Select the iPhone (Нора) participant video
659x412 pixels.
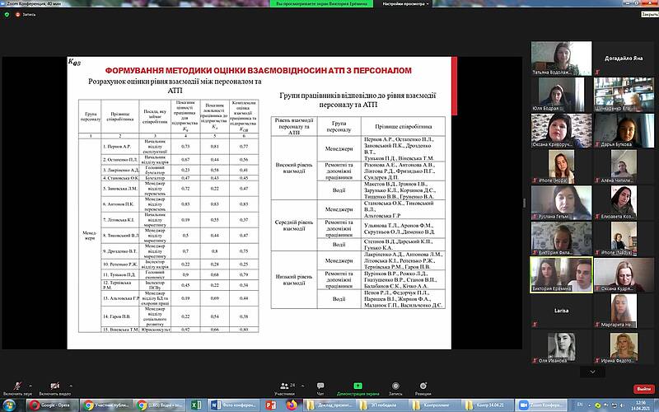click(561, 166)
